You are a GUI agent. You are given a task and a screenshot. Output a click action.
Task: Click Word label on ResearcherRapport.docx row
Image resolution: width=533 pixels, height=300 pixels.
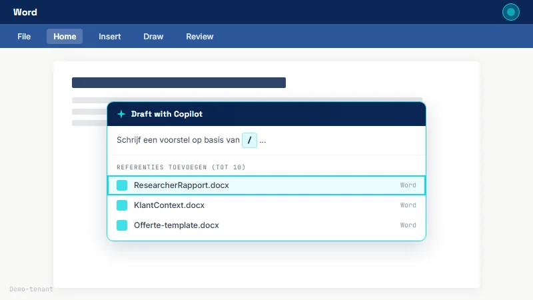click(408, 185)
